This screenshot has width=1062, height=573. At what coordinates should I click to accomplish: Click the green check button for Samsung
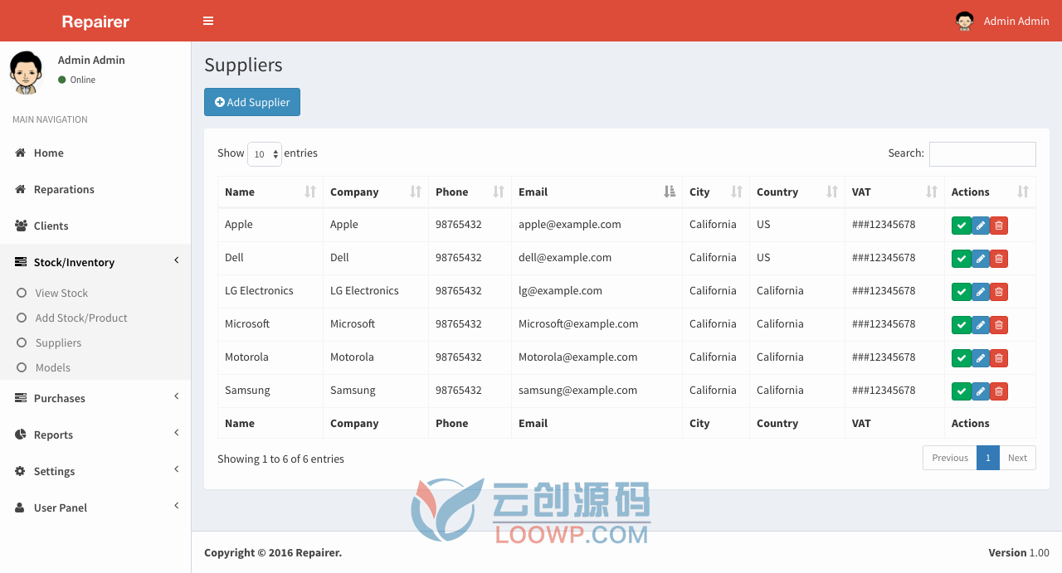[x=961, y=391]
